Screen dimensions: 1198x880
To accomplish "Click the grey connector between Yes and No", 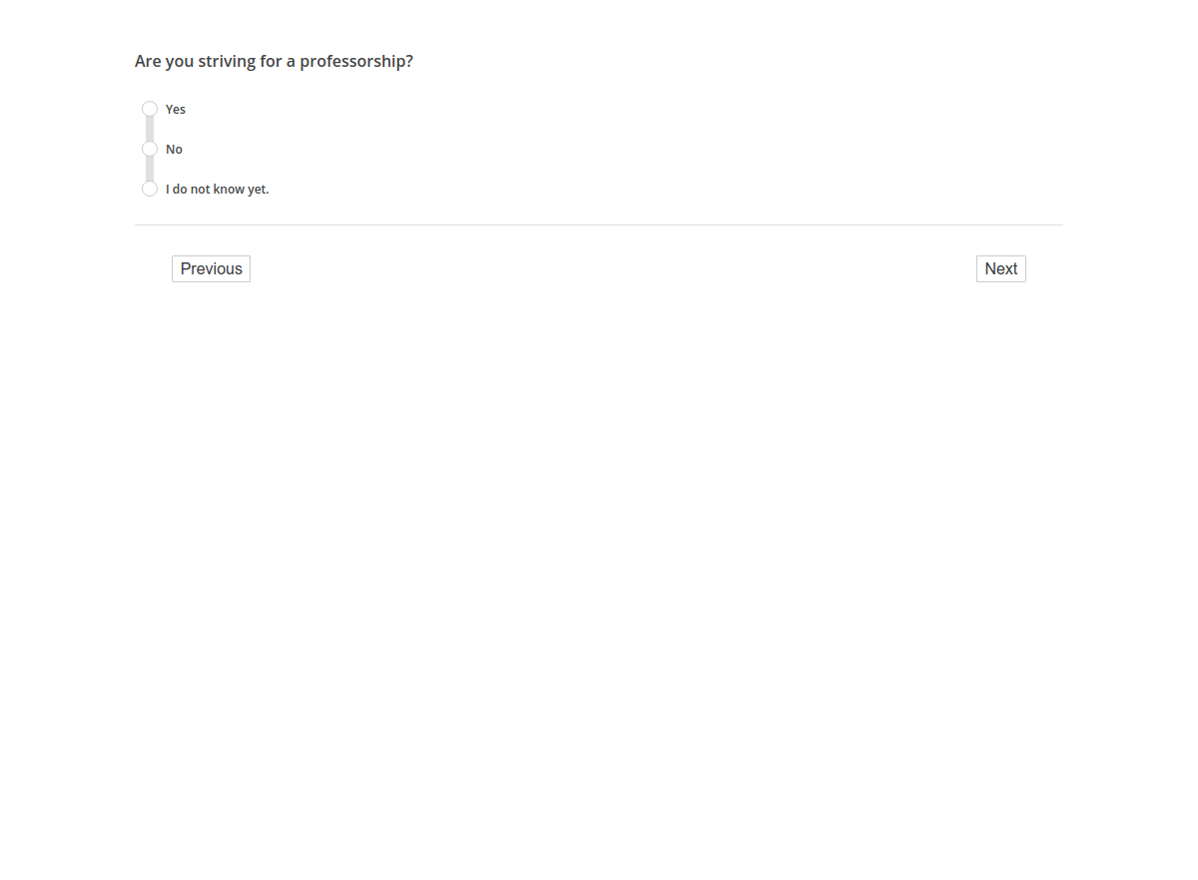I will [x=150, y=129].
